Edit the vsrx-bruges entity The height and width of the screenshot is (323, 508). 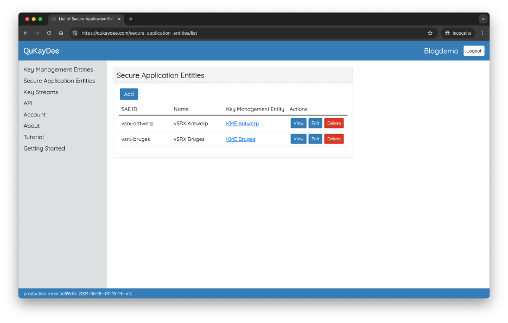coord(315,139)
